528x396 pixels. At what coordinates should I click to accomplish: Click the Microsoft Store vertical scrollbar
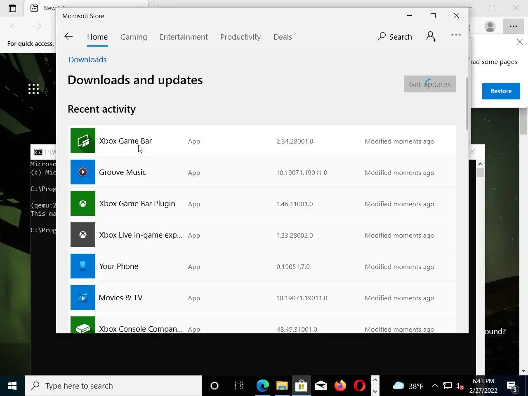pos(467,103)
